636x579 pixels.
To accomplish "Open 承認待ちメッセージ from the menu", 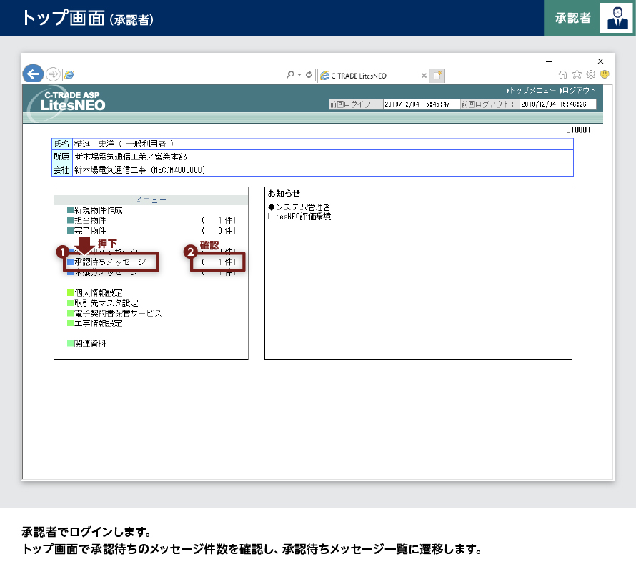I will 109,262.
